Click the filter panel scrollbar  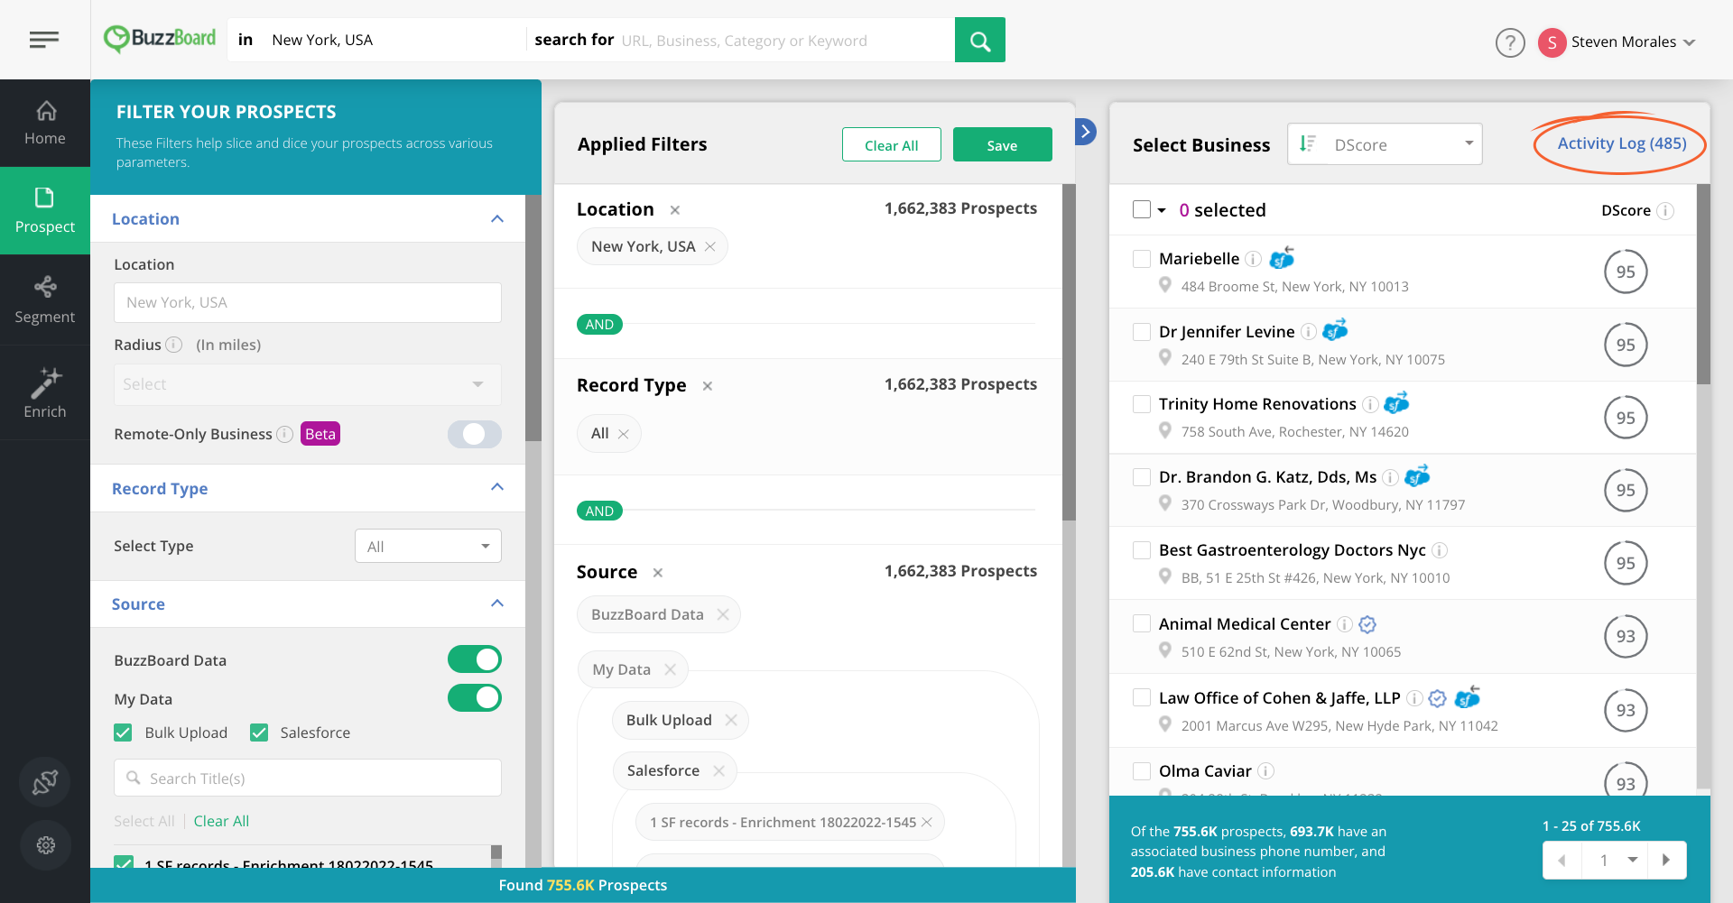[533, 318]
